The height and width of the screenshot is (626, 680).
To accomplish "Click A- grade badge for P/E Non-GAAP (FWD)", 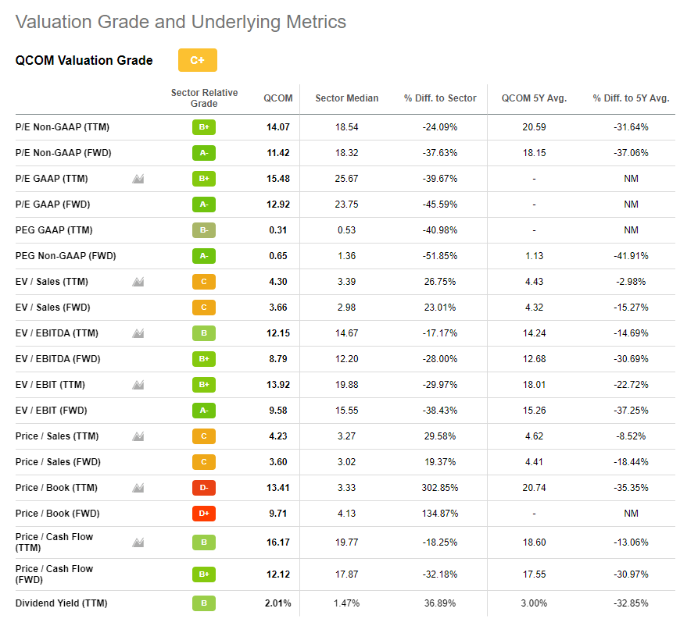I will (x=204, y=153).
